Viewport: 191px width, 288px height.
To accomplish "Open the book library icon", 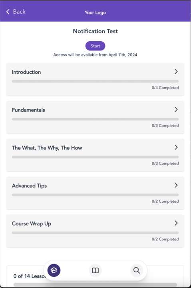I will (95, 270).
